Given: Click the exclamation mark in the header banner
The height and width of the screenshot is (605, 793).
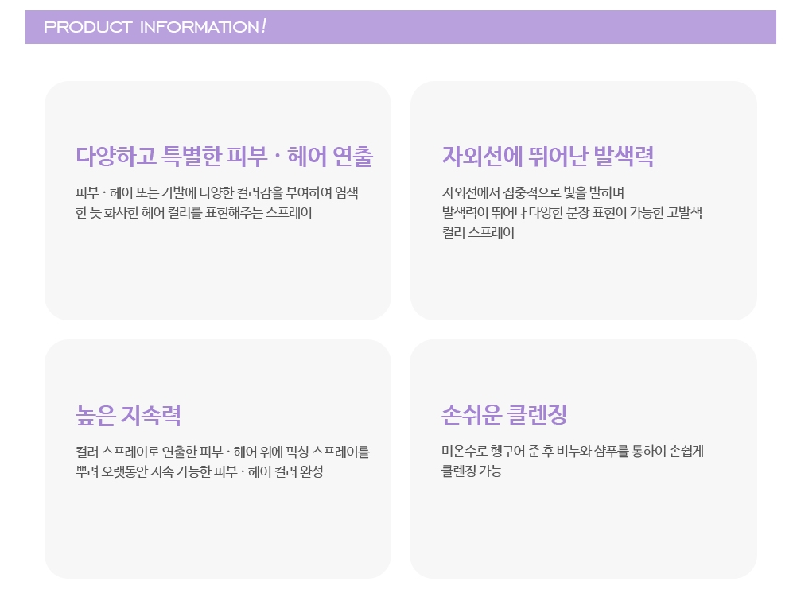Looking at the screenshot, I should click(x=263, y=26).
